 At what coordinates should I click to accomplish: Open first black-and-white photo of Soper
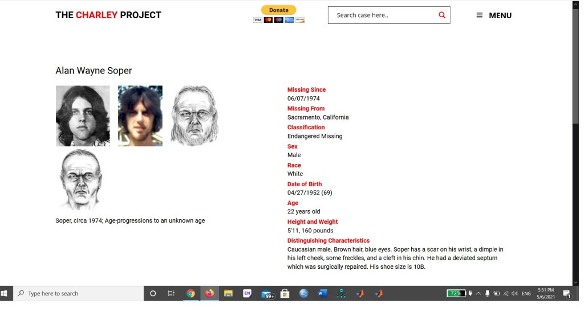83,116
